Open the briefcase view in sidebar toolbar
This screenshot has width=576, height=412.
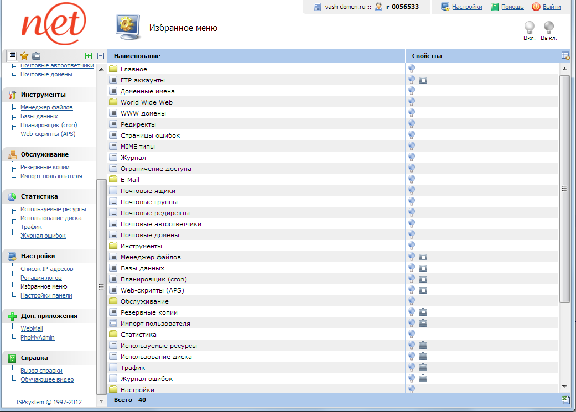tap(36, 56)
